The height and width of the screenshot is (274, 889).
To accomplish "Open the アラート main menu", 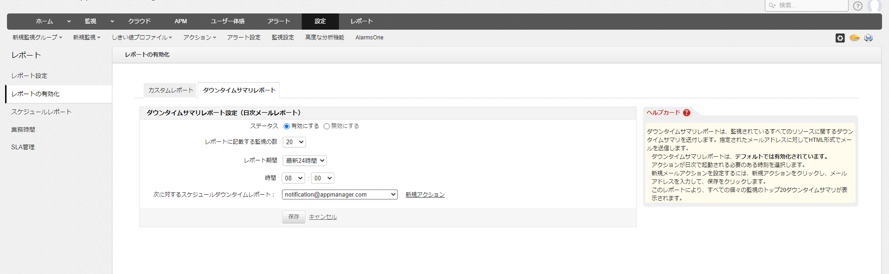I will pyautogui.click(x=279, y=21).
